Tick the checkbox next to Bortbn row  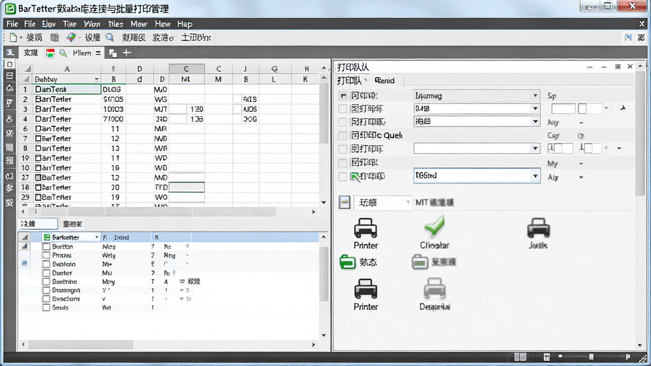46,247
